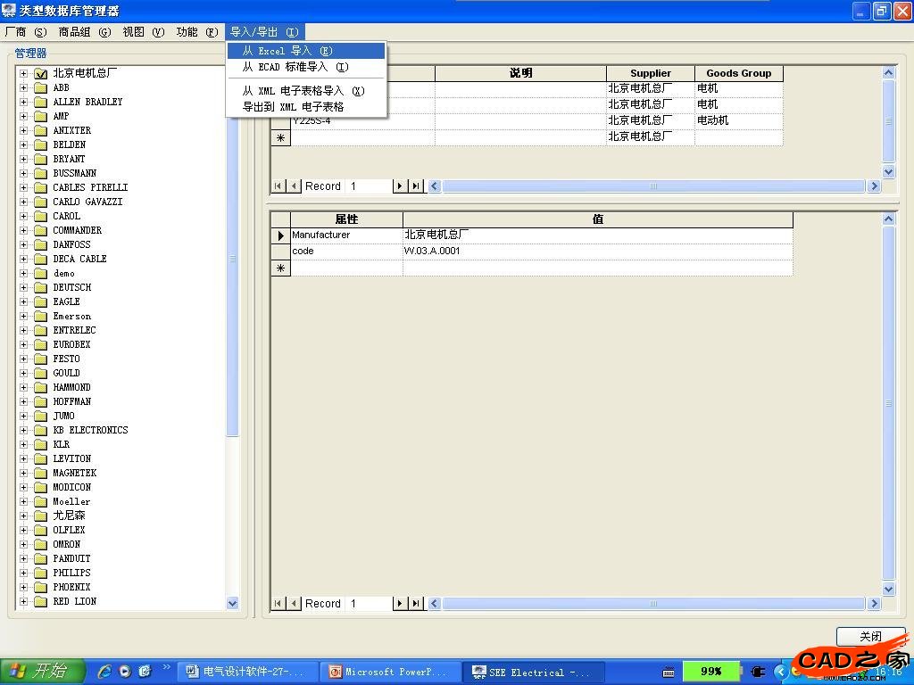Click the Record number field in upper navigator

tap(369, 186)
